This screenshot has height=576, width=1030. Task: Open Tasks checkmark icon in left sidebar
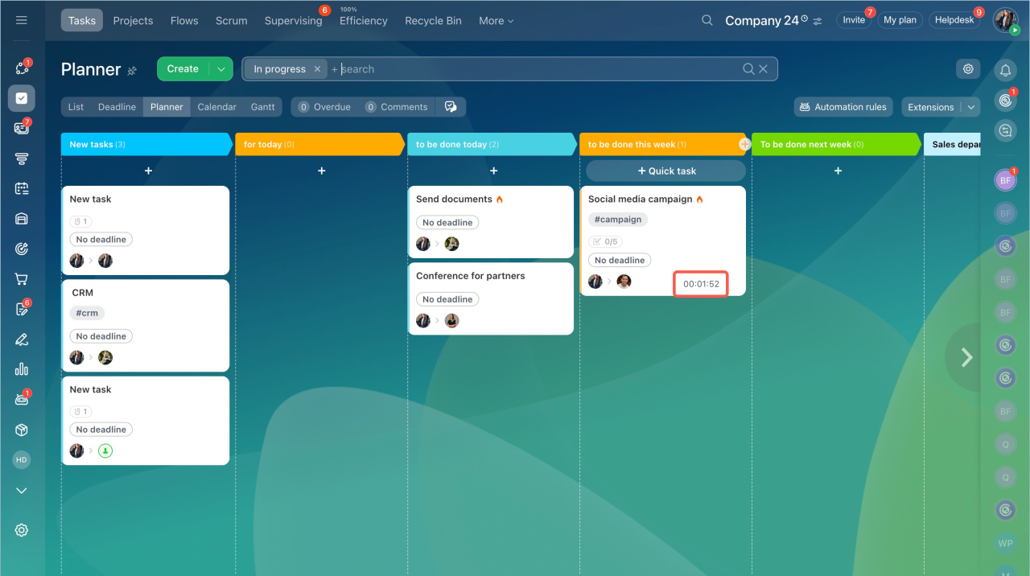click(22, 98)
